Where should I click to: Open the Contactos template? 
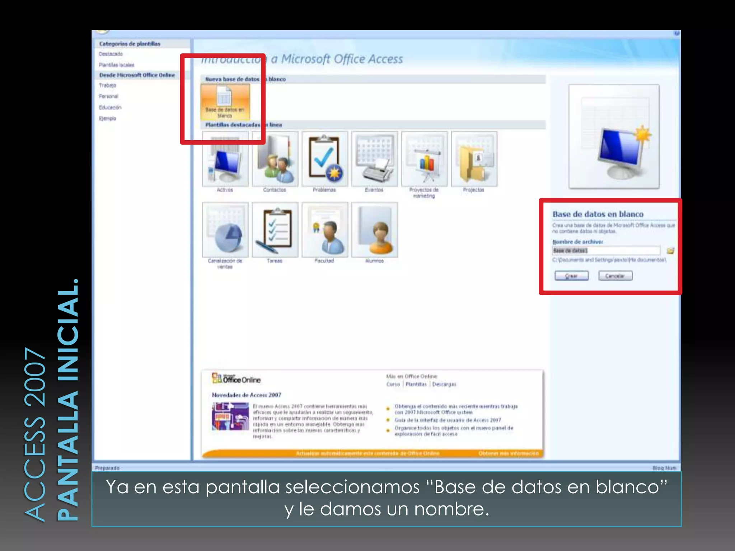275,159
